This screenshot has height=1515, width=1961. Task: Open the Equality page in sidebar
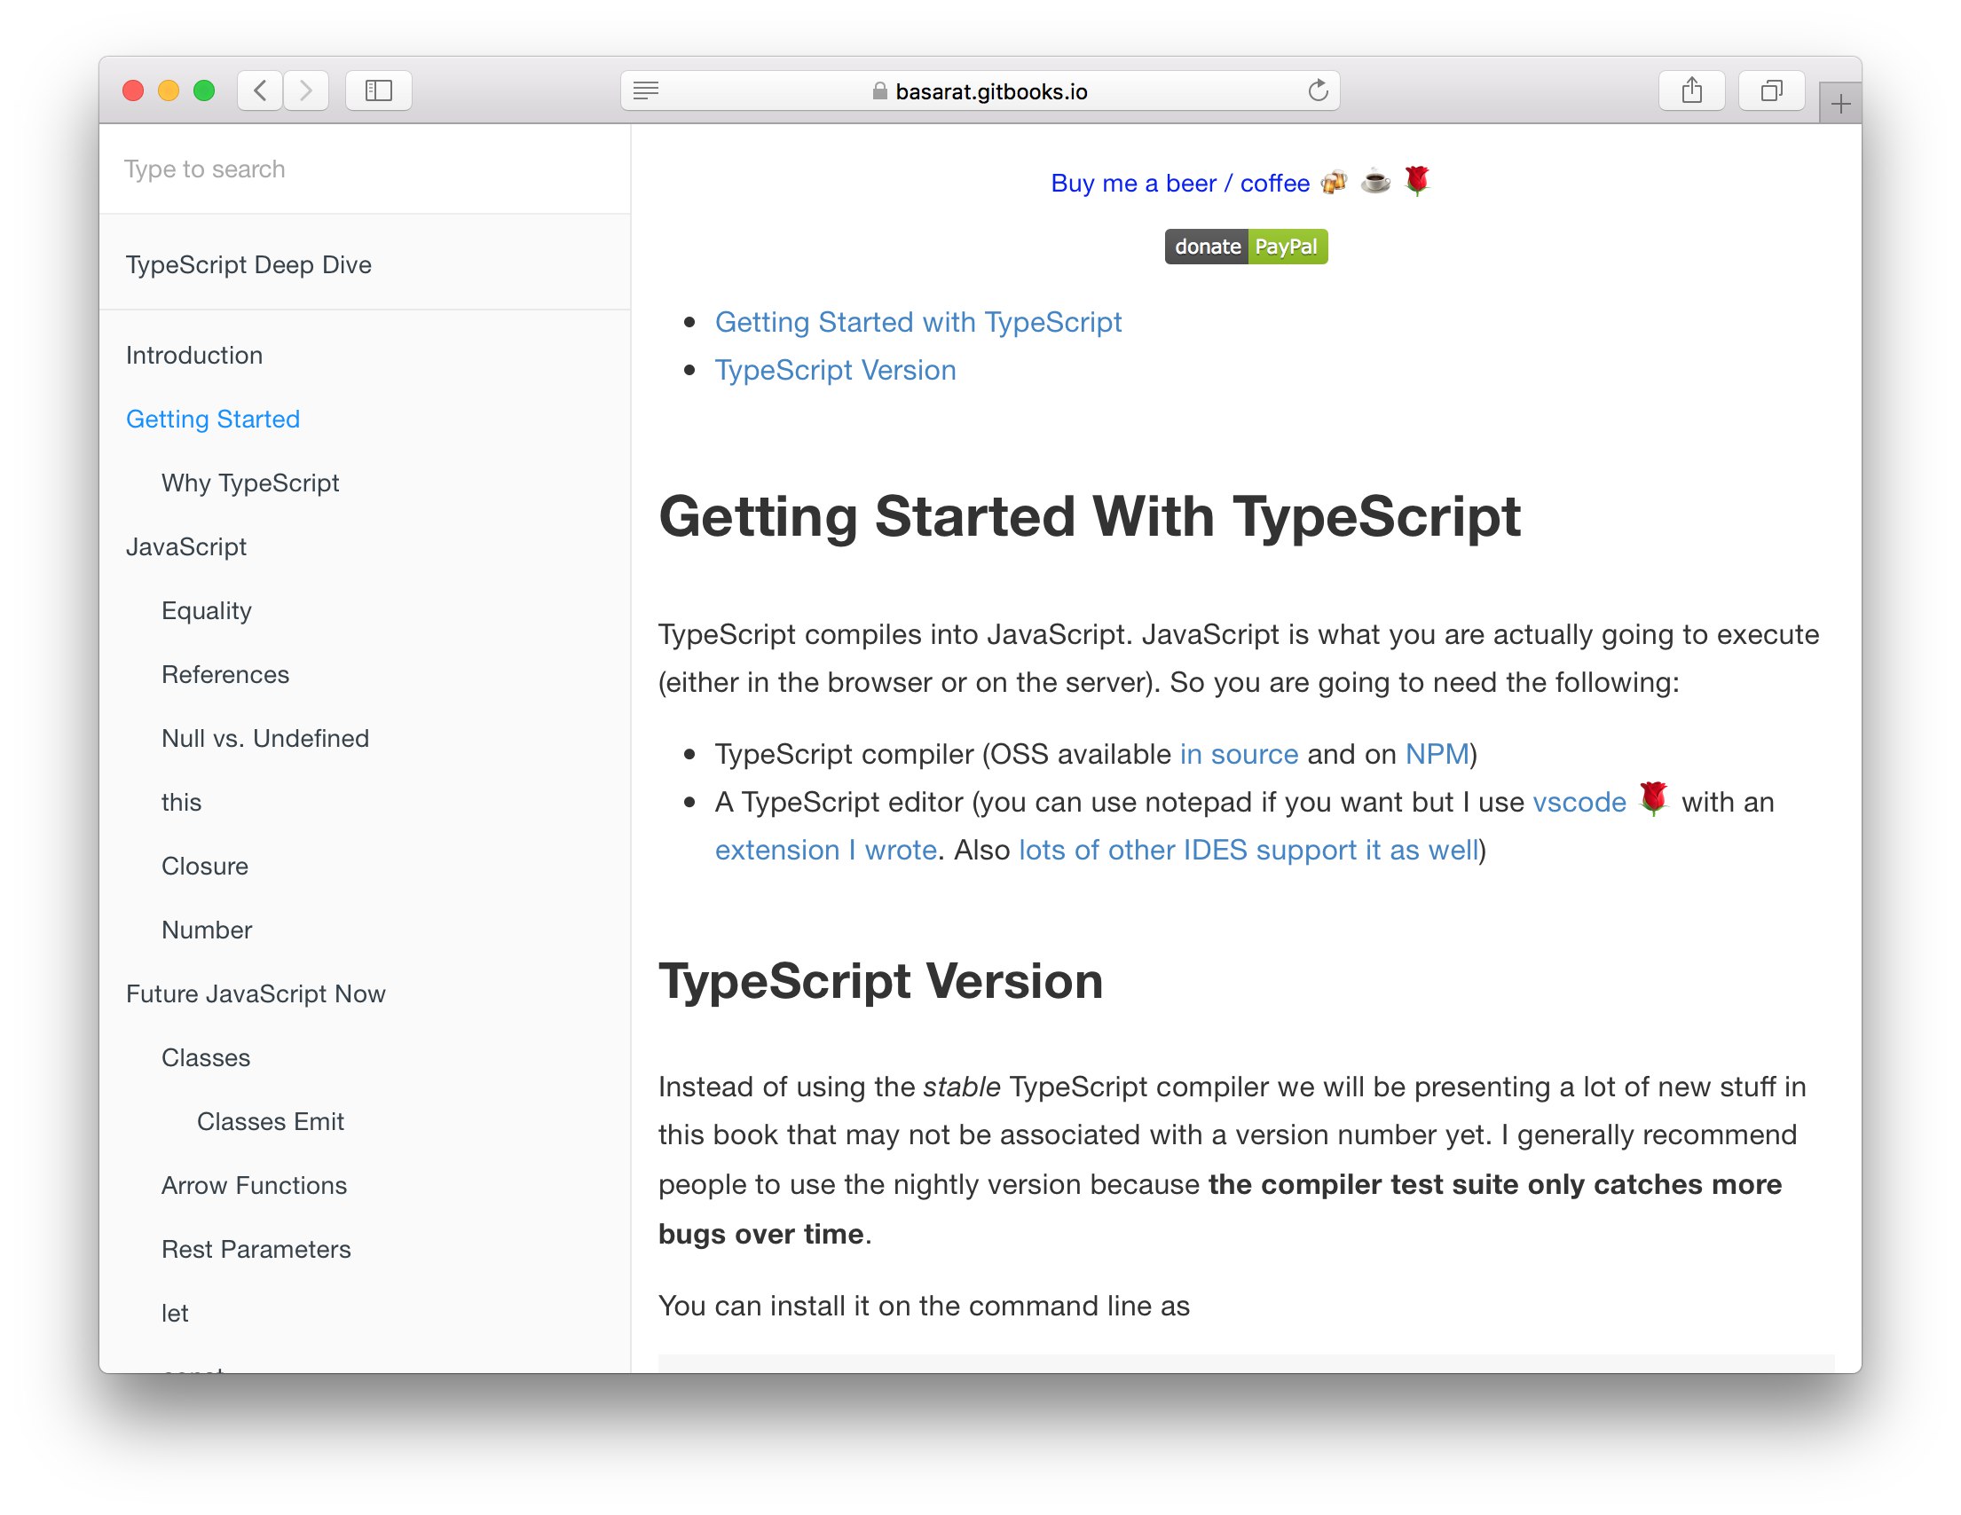pyautogui.click(x=207, y=610)
